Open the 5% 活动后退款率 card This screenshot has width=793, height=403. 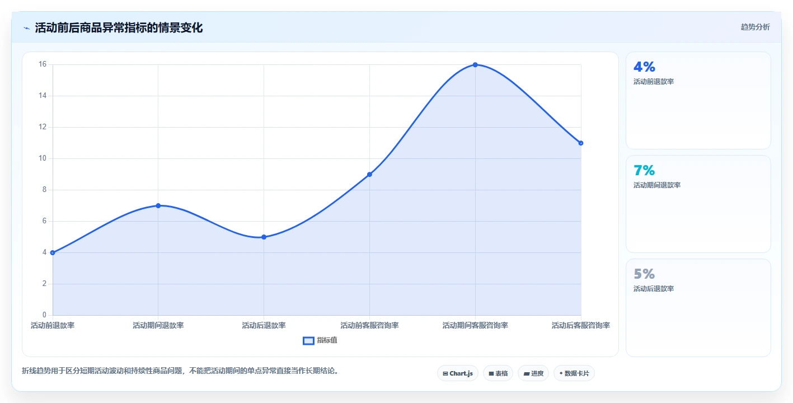698,307
